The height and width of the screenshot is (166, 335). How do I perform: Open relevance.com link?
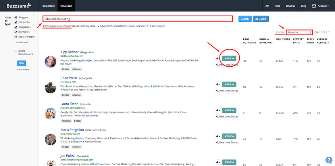68,82
